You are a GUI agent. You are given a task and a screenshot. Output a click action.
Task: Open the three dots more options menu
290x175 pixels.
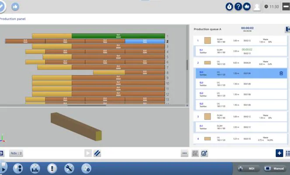point(185,153)
